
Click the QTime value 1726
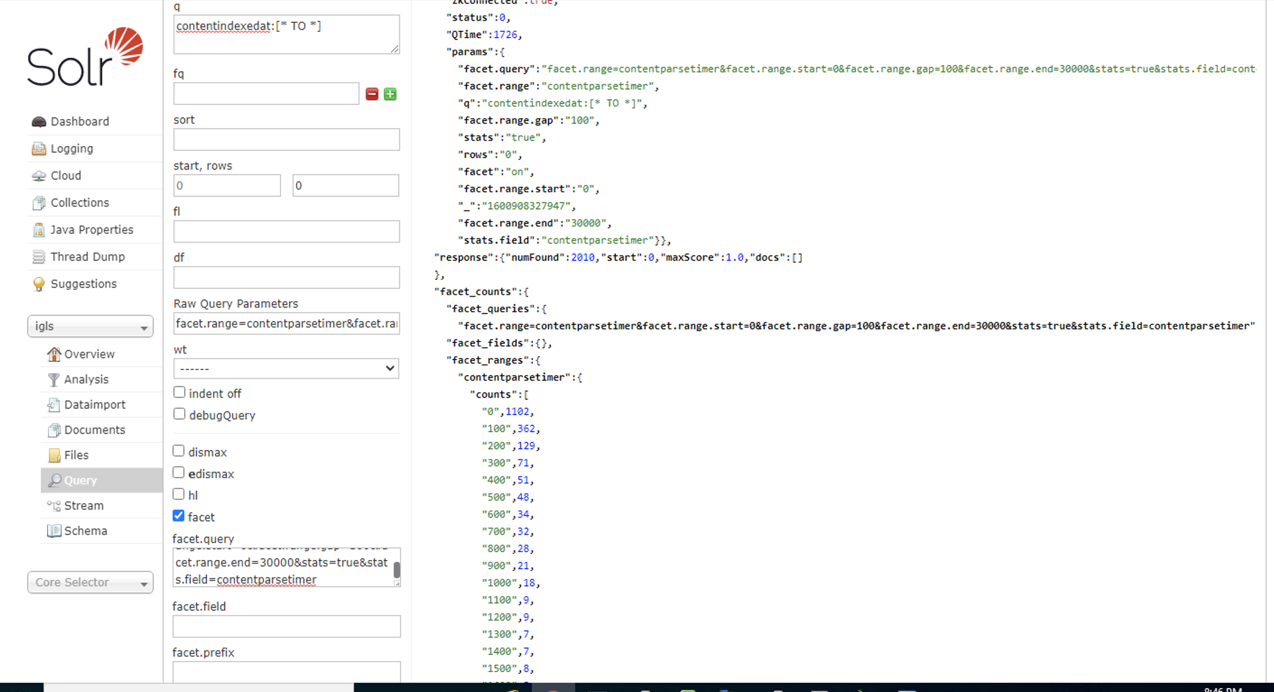[x=505, y=35]
